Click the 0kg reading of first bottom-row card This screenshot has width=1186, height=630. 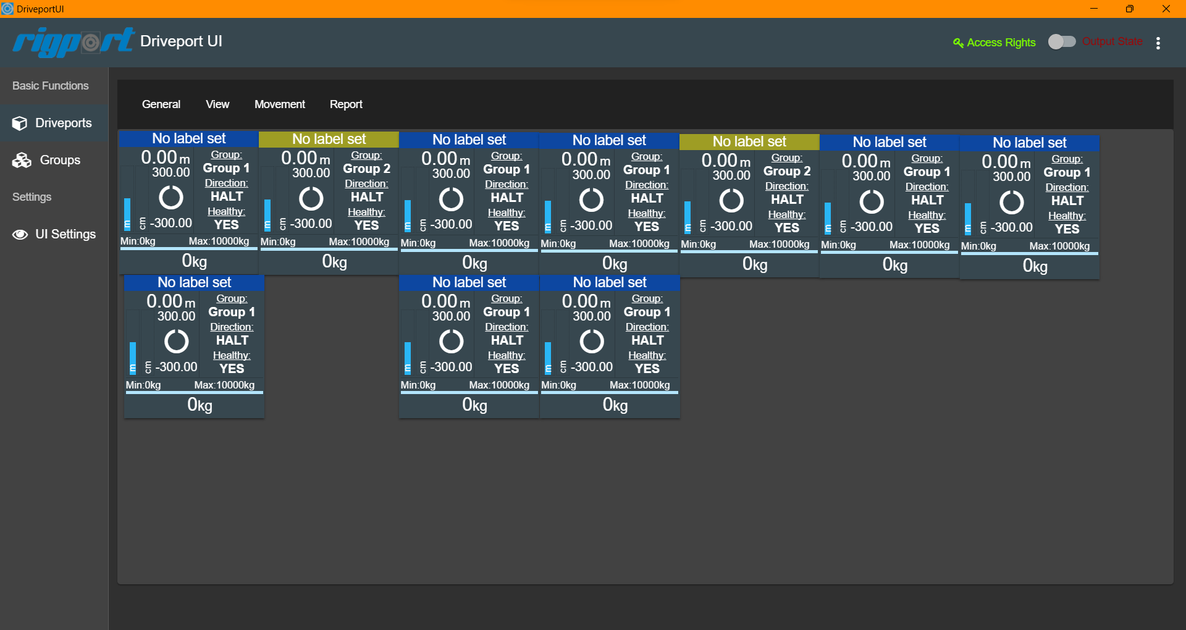coord(200,405)
